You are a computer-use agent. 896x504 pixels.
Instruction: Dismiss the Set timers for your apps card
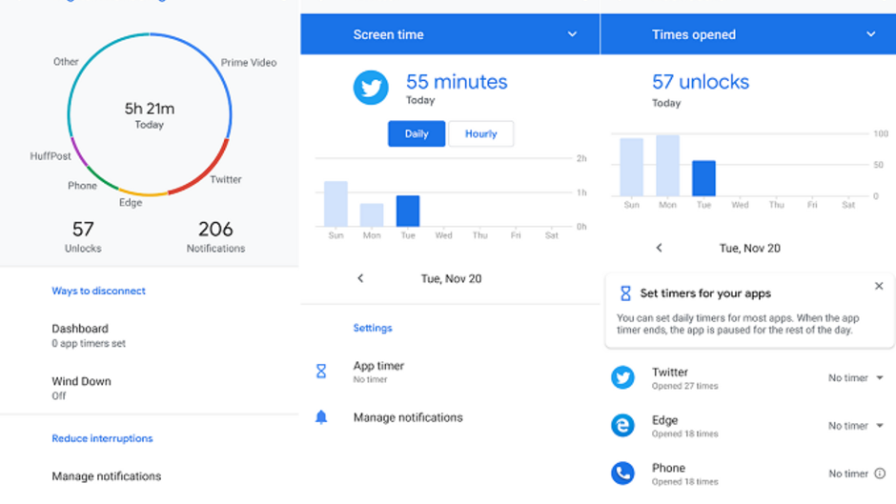[879, 286]
